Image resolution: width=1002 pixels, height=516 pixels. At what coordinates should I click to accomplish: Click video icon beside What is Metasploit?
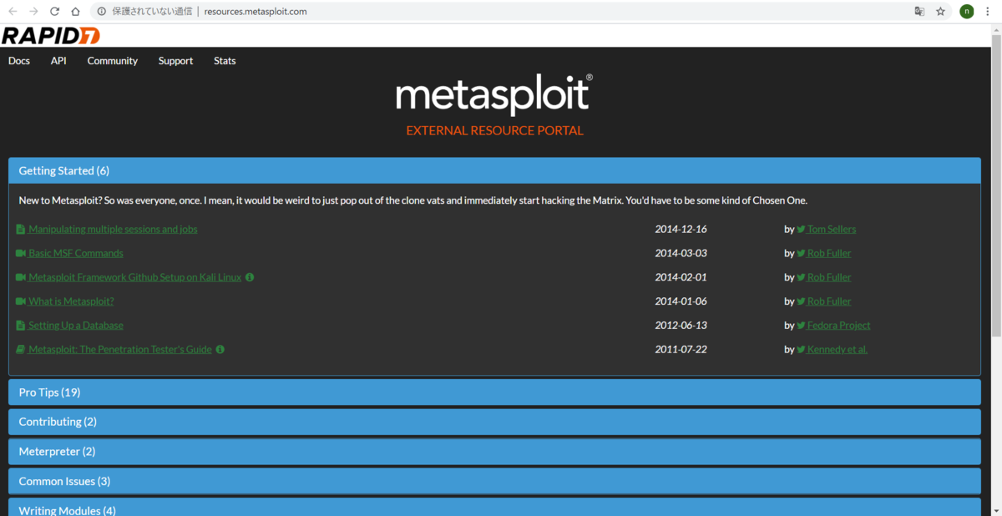[21, 301]
